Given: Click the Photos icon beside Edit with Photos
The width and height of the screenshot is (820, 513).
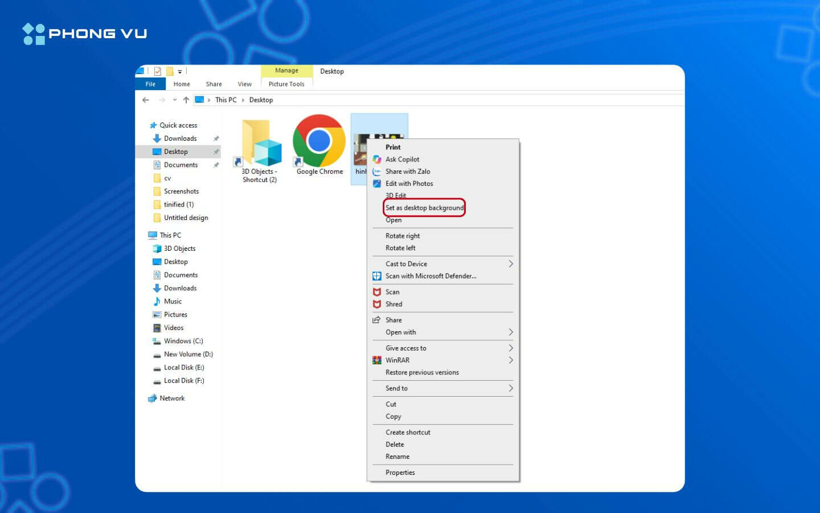Looking at the screenshot, I should pos(377,184).
